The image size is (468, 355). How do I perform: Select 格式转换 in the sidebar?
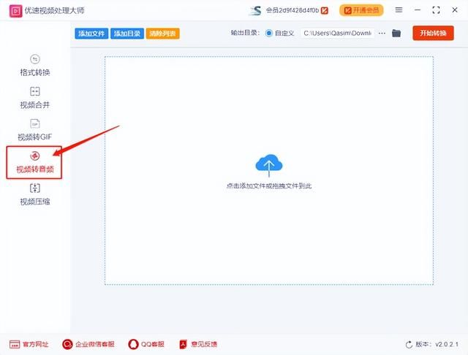click(x=35, y=66)
